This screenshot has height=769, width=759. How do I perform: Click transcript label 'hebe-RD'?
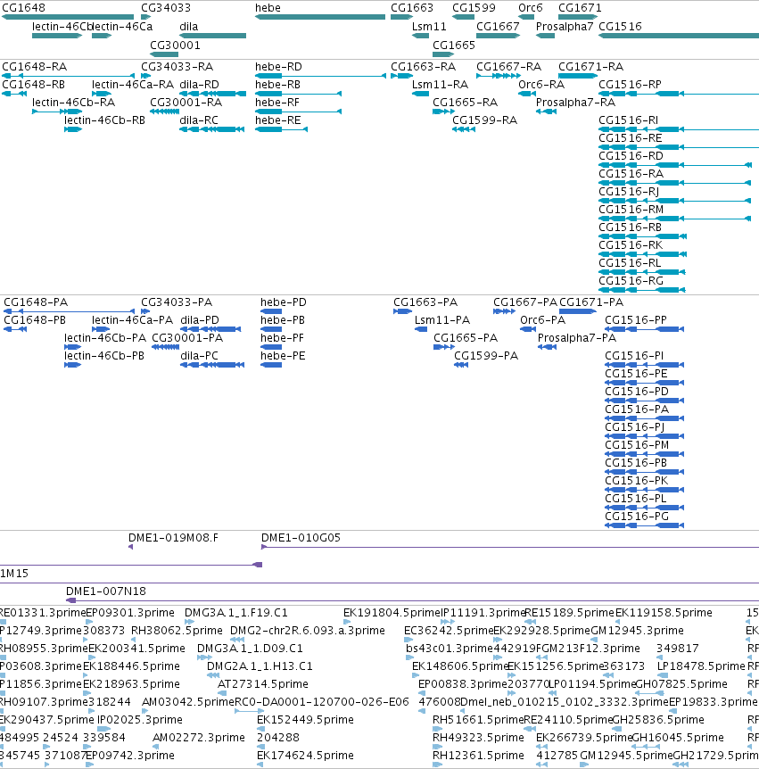[x=278, y=67]
